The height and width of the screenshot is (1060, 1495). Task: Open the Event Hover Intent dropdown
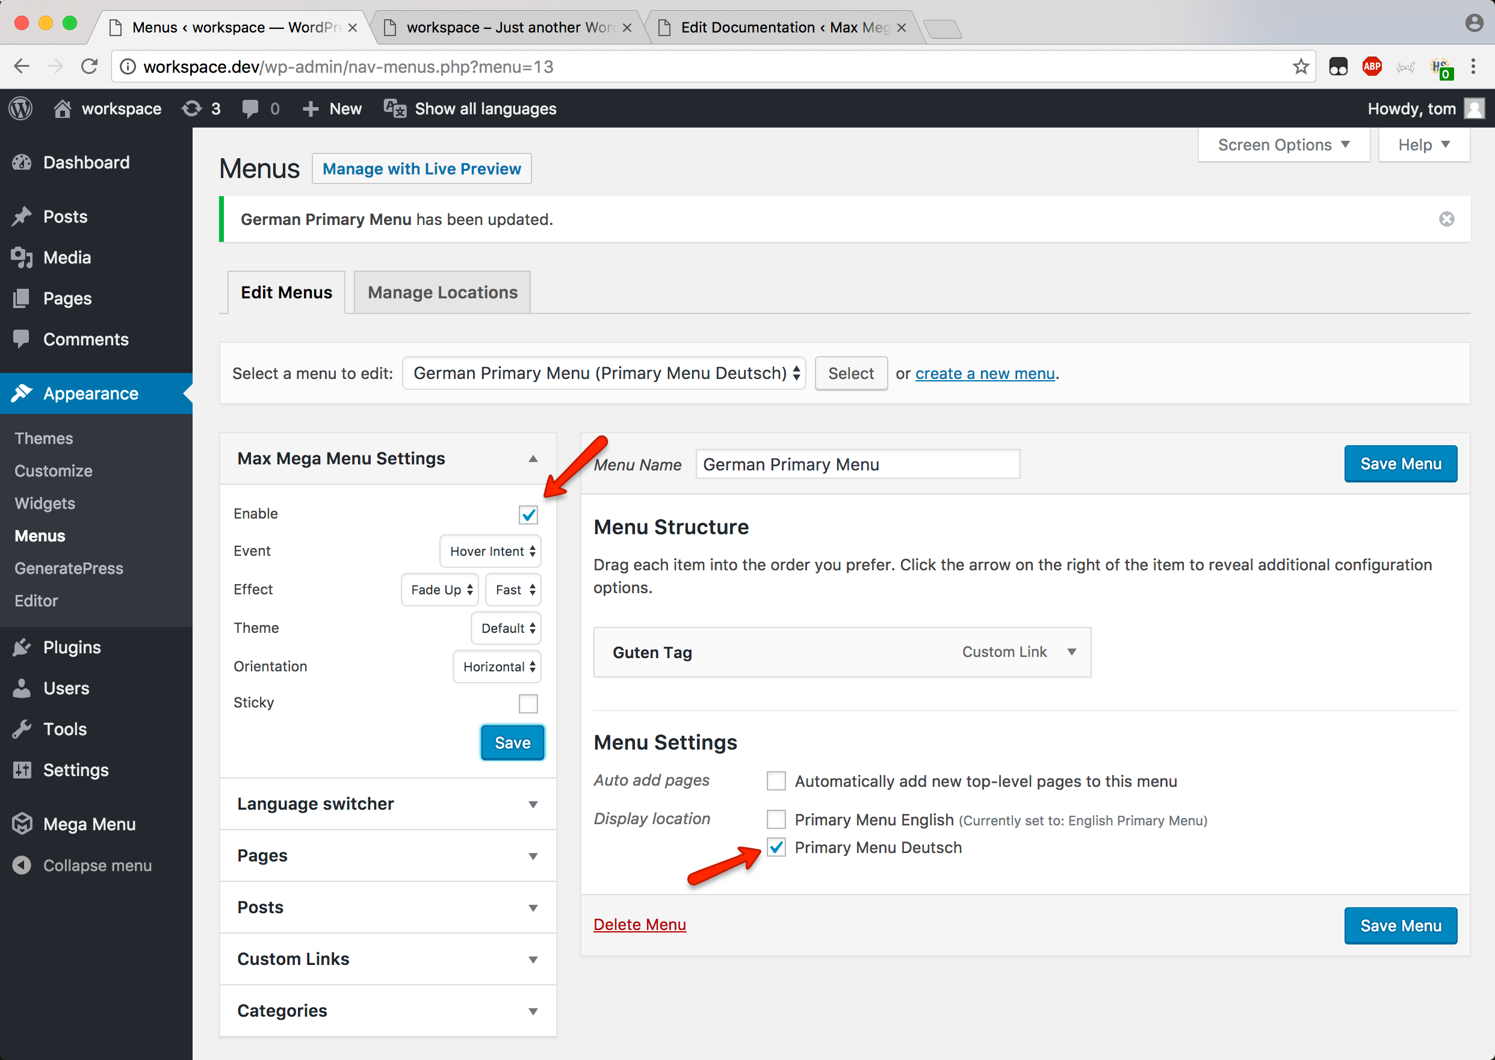click(491, 552)
